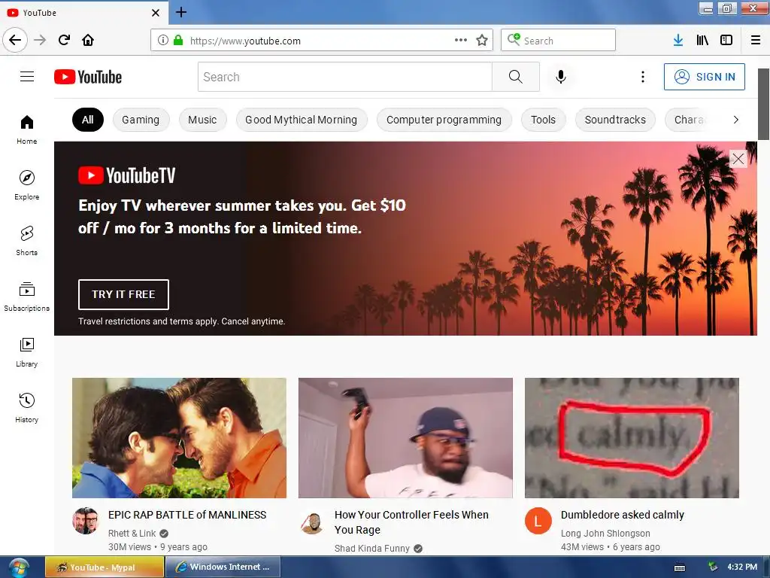Open Home in YouTube sidebar
Viewport: 770px width, 578px height.
click(27, 129)
